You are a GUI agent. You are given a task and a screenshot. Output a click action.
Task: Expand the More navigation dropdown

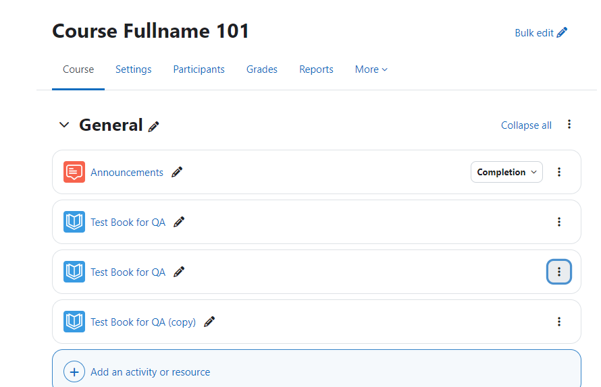[x=371, y=69]
